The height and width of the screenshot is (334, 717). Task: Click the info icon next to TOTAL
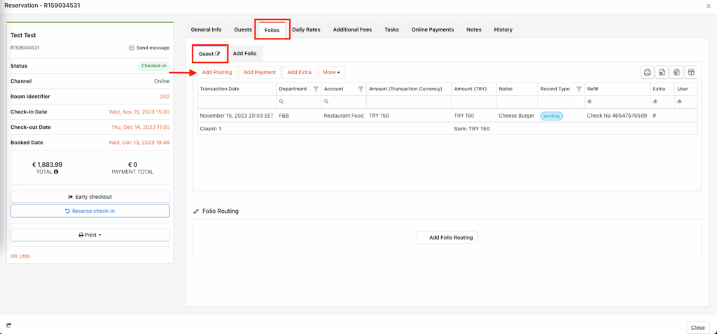click(56, 172)
